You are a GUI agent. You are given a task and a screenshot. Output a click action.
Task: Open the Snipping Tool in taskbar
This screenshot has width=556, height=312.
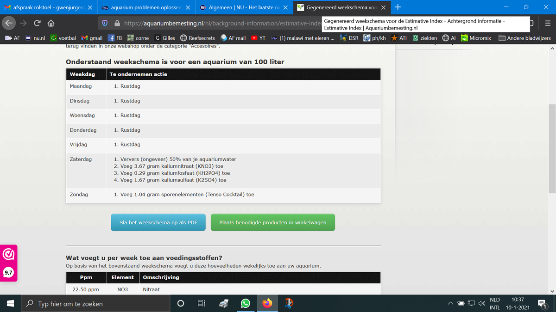click(x=289, y=304)
